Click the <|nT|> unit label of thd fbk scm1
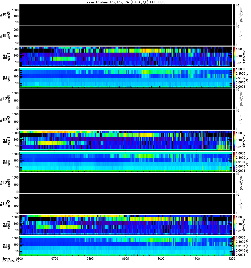Image resolution: width=251 pixels, height=268 pixels. coord(247,162)
